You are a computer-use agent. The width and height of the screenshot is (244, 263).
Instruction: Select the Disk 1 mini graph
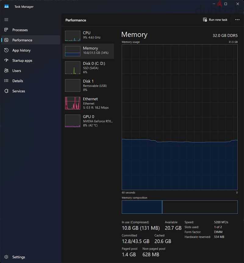point(73,85)
